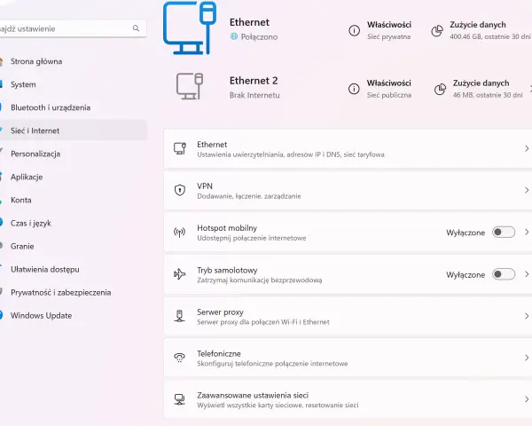This screenshot has width=532, height=426.
Task: Click the Znajdź ustawienie search field
Action: (x=73, y=28)
